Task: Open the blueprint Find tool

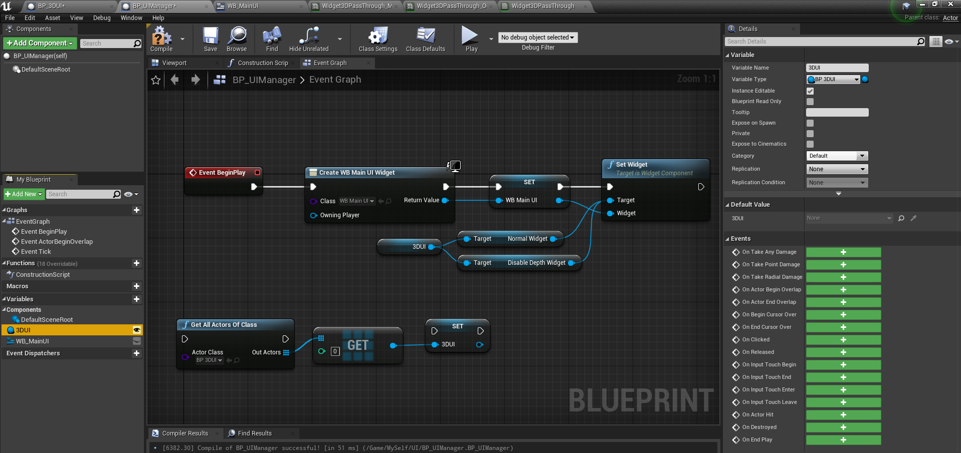Action: 271,39
